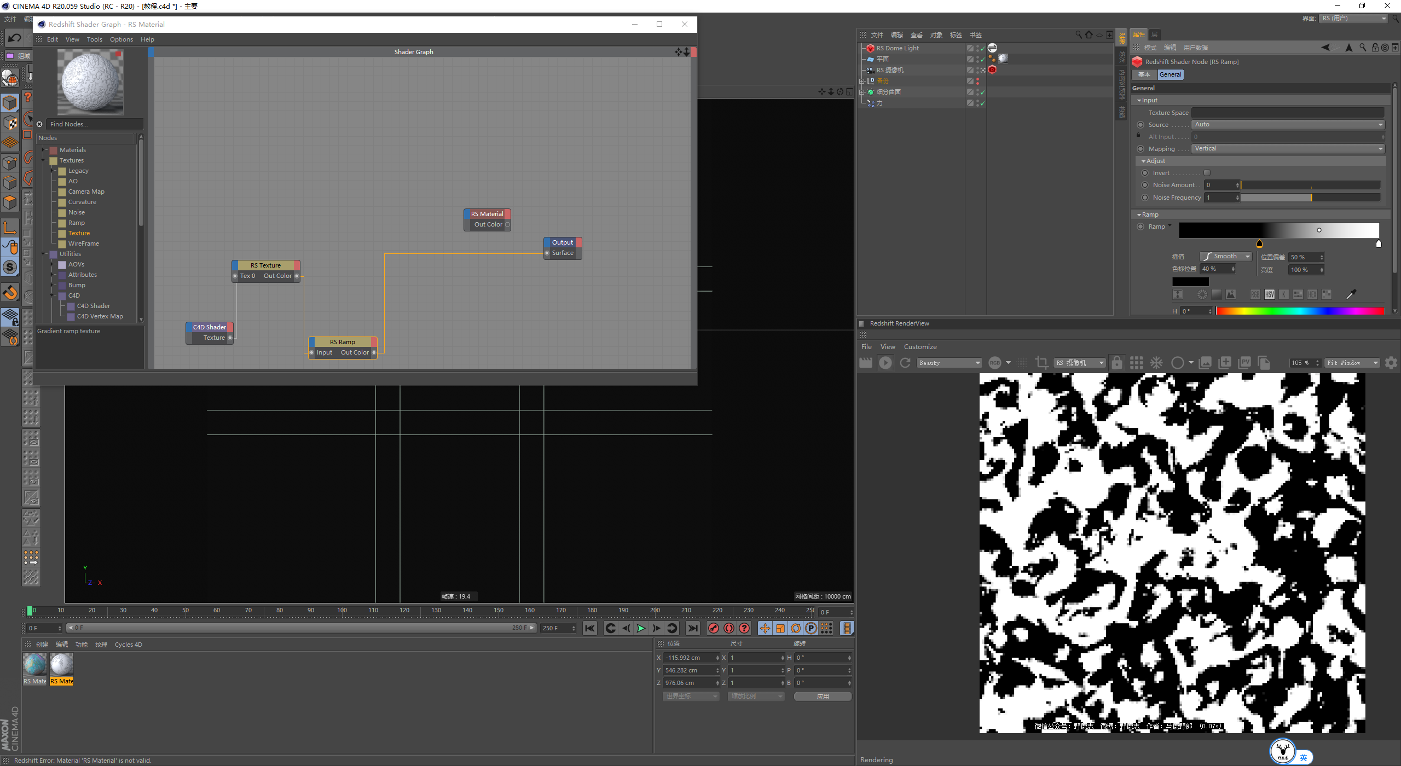Screen dimensions: 1401x766
Task: Open RenderView settings gear
Action: pos(1391,363)
